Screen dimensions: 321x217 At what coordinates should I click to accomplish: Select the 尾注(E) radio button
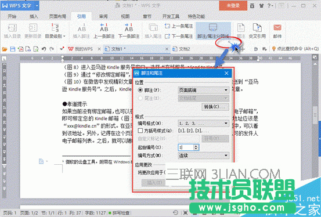pyautogui.click(x=140, y=98)
